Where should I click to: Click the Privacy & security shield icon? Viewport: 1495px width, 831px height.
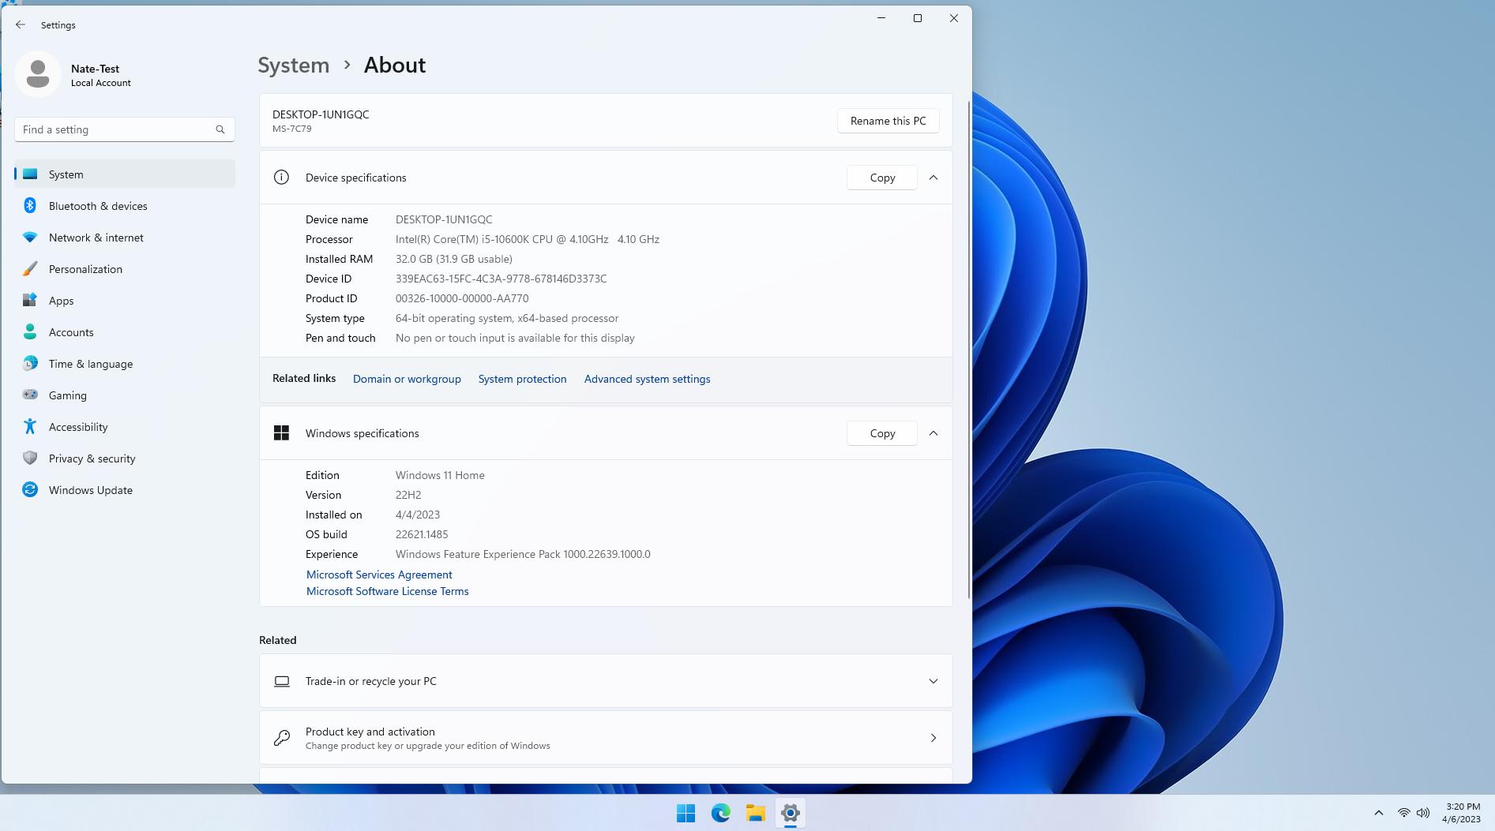pyautogui.click(x=30, y=458)
